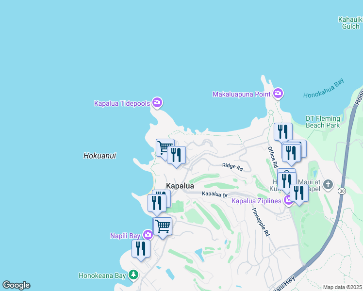
Task: Click the Hokuanui label
Action: click(99, 156)
